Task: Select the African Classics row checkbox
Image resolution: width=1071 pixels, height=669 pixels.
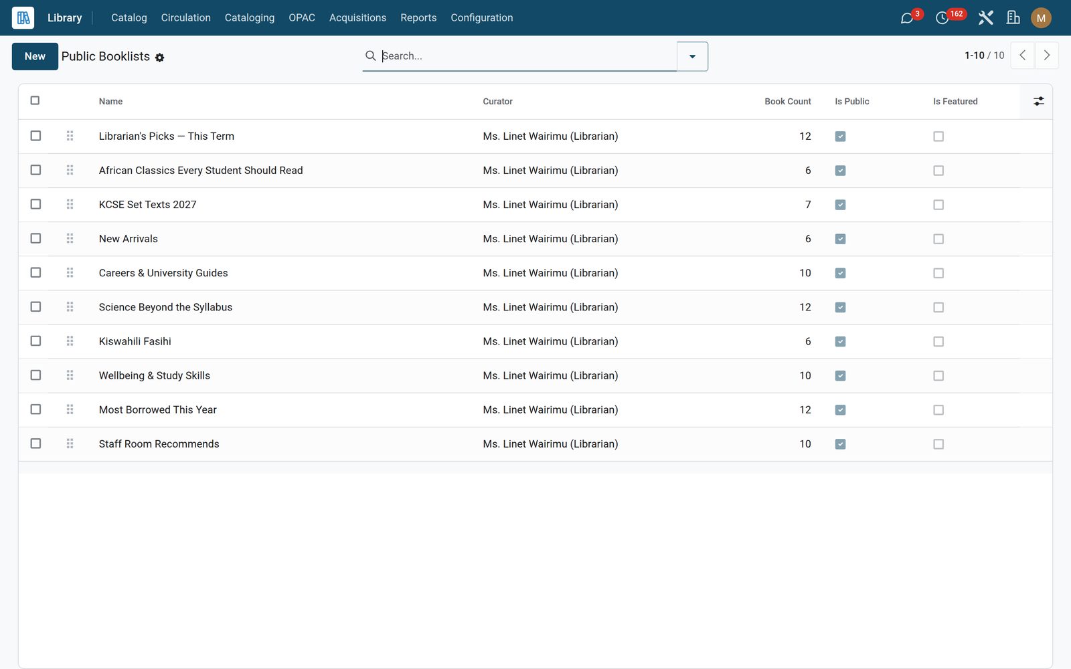Action: click(35, 170)
